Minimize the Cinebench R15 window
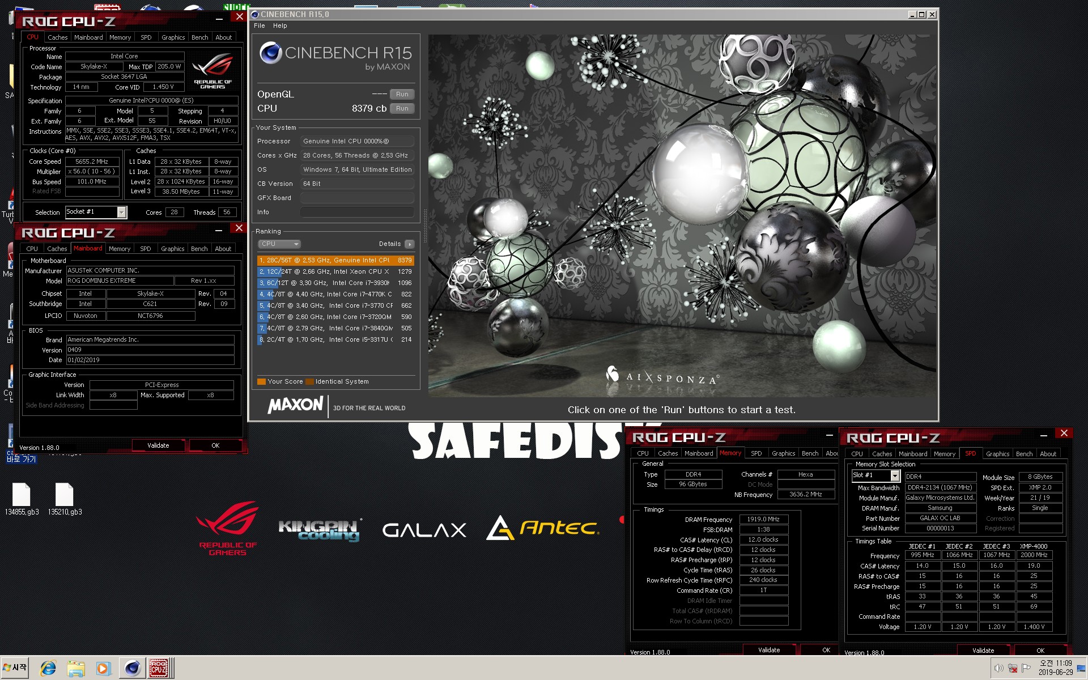This screenshot has width=1088, height=680. [911, 15]
